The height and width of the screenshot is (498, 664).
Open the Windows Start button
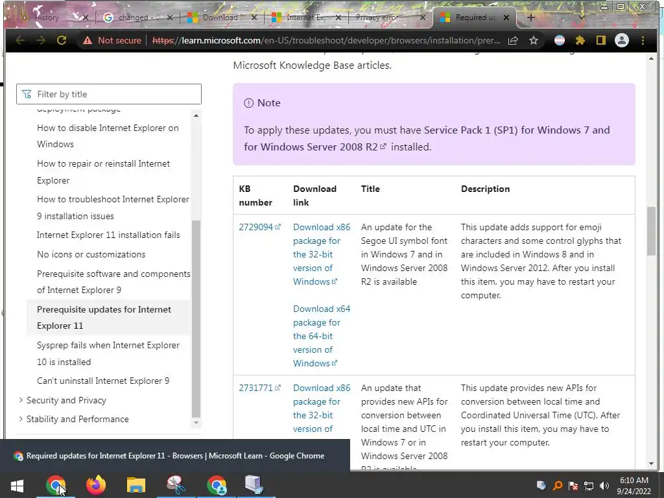point(17,485)
